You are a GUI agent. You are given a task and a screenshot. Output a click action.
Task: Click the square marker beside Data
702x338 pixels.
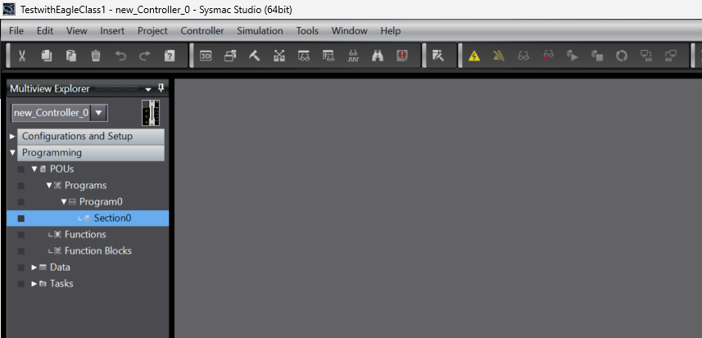[x=21, y=268]
